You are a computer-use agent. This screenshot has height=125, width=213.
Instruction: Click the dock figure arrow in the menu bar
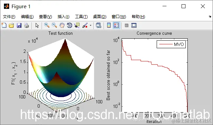210,17
